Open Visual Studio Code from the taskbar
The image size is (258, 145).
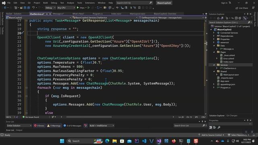coord(144,141)
